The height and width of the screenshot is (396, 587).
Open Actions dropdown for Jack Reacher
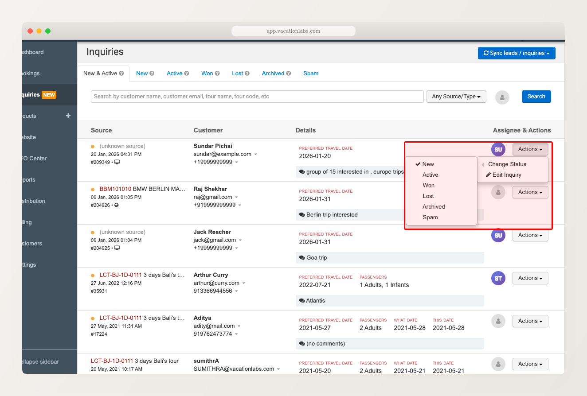coord(530,235)
